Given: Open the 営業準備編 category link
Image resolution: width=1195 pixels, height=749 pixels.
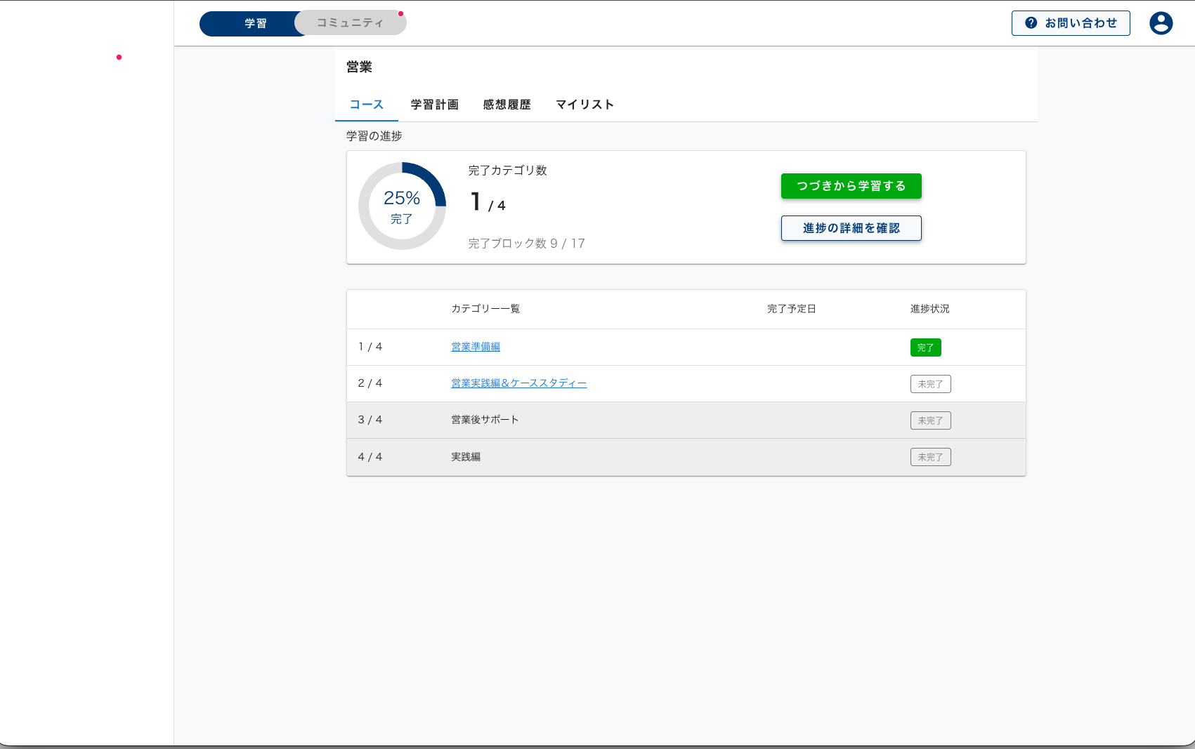Looking at the screenshot, I should click(x=475, y=346).
